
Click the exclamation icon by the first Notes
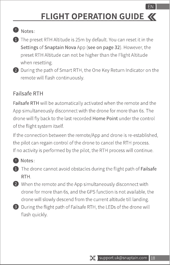pyautogui.click(x=16, y=30)
